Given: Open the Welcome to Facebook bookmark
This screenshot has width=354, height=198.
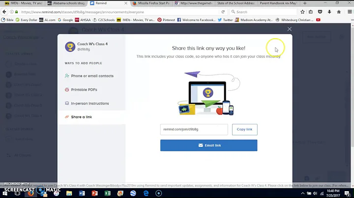Looking at the screenshot, I should tap(196, 20).
